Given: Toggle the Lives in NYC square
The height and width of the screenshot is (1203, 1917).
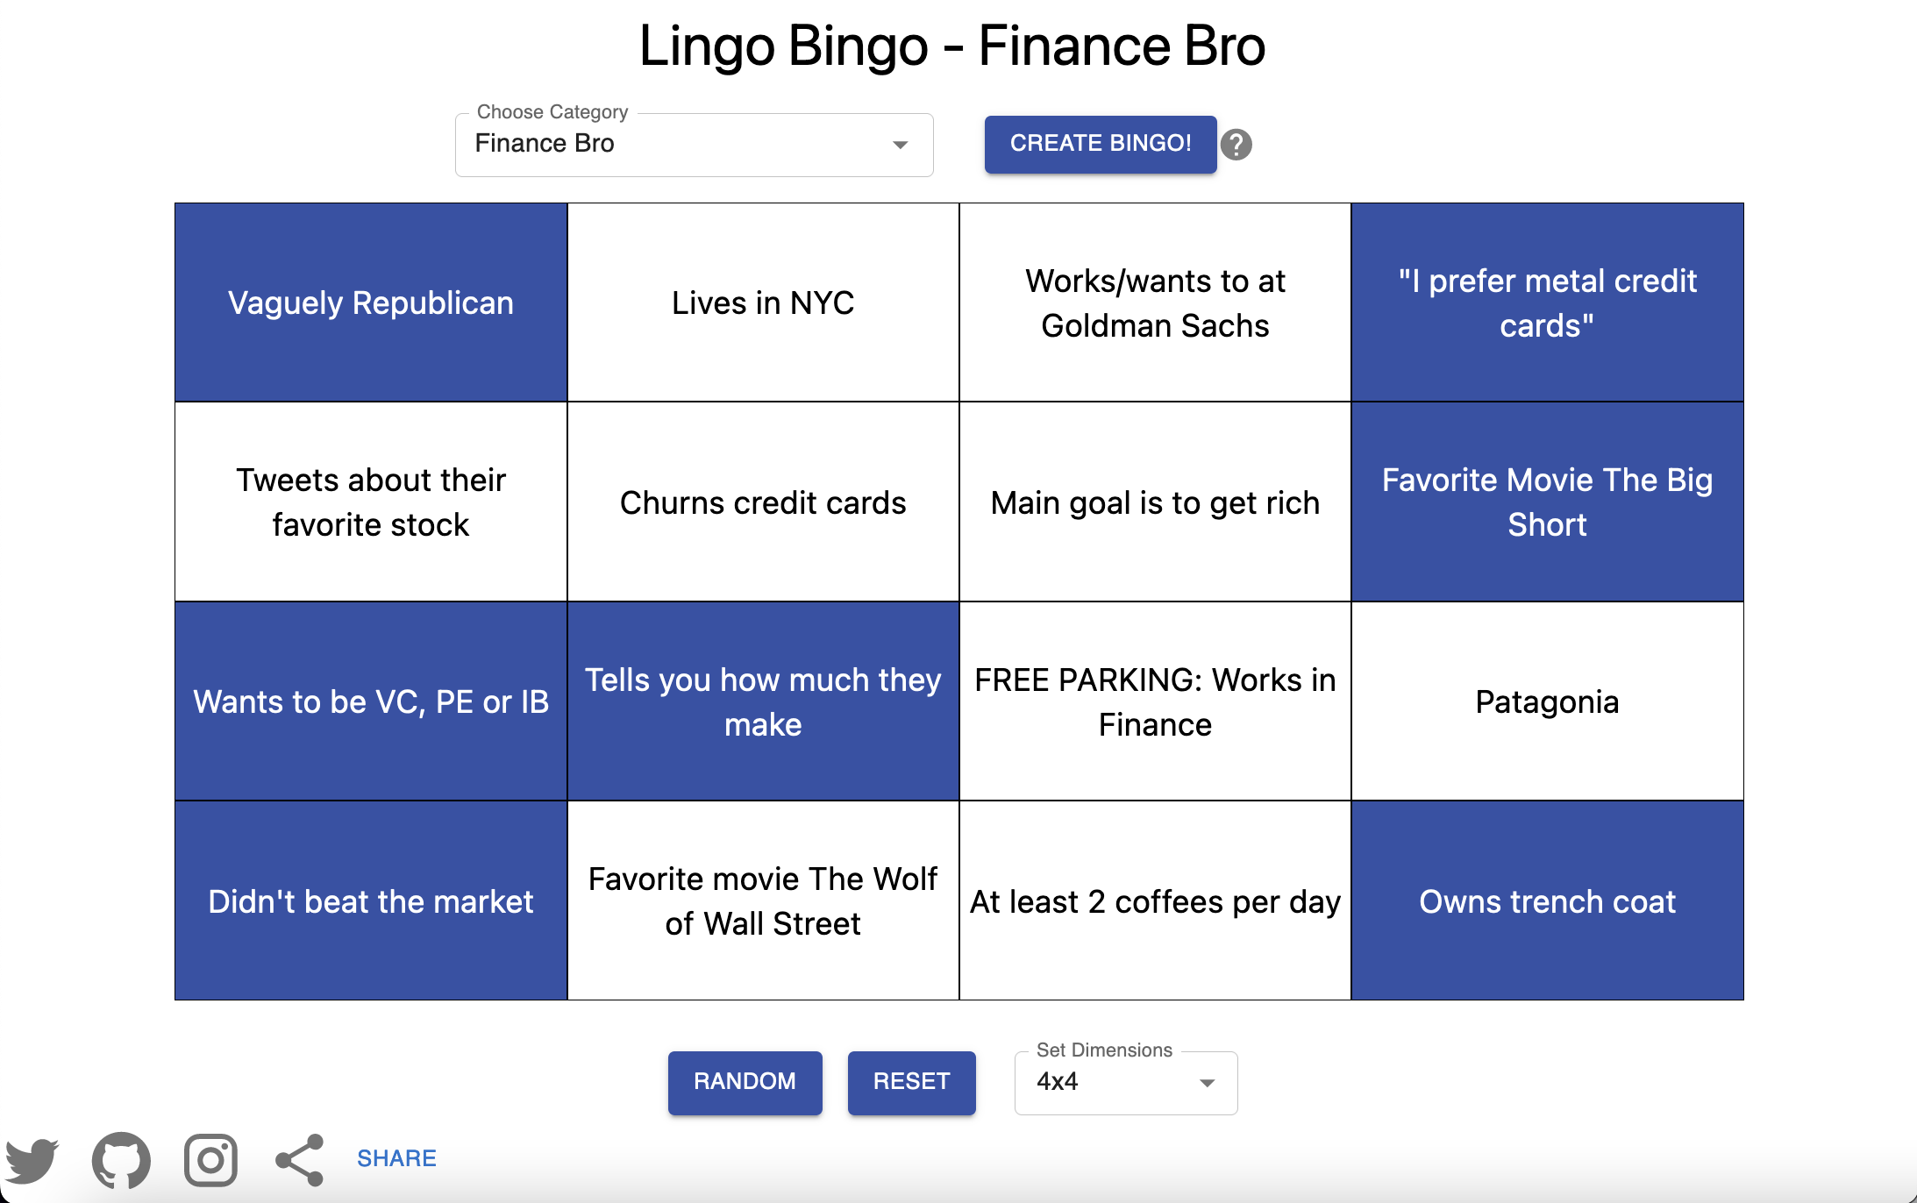Looking at the screenshot, I should tap(763, 303).
